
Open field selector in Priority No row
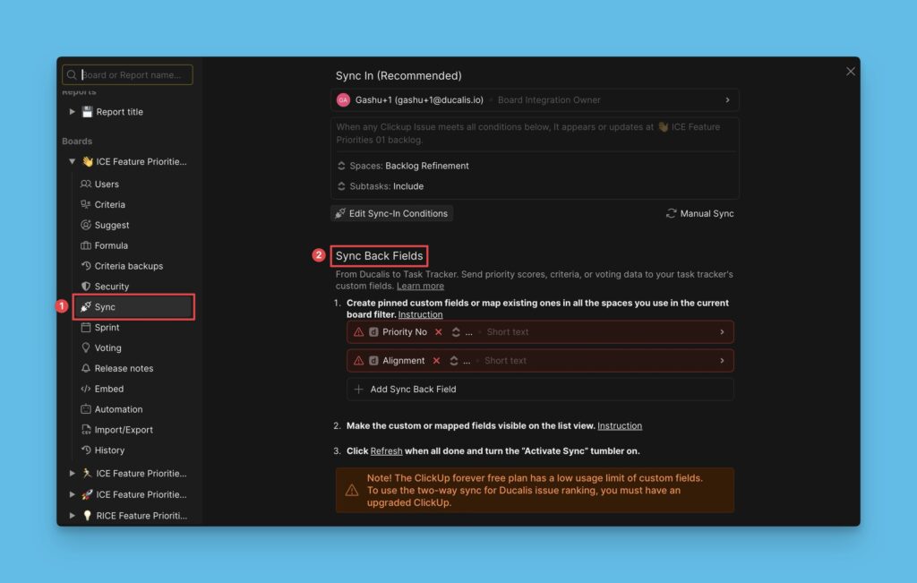tap(456, 332)
